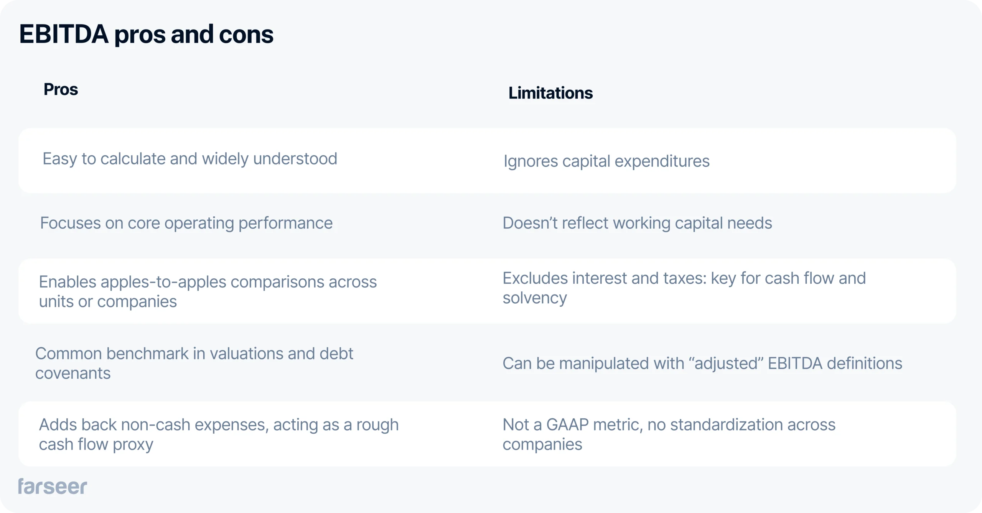Click the farseer logo
982x513 pixels.
53,487
